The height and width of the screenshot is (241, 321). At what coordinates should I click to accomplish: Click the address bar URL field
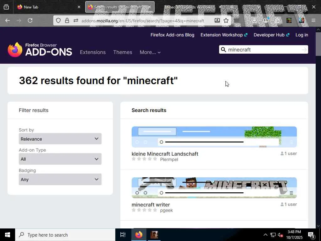[x=143, y=20]
